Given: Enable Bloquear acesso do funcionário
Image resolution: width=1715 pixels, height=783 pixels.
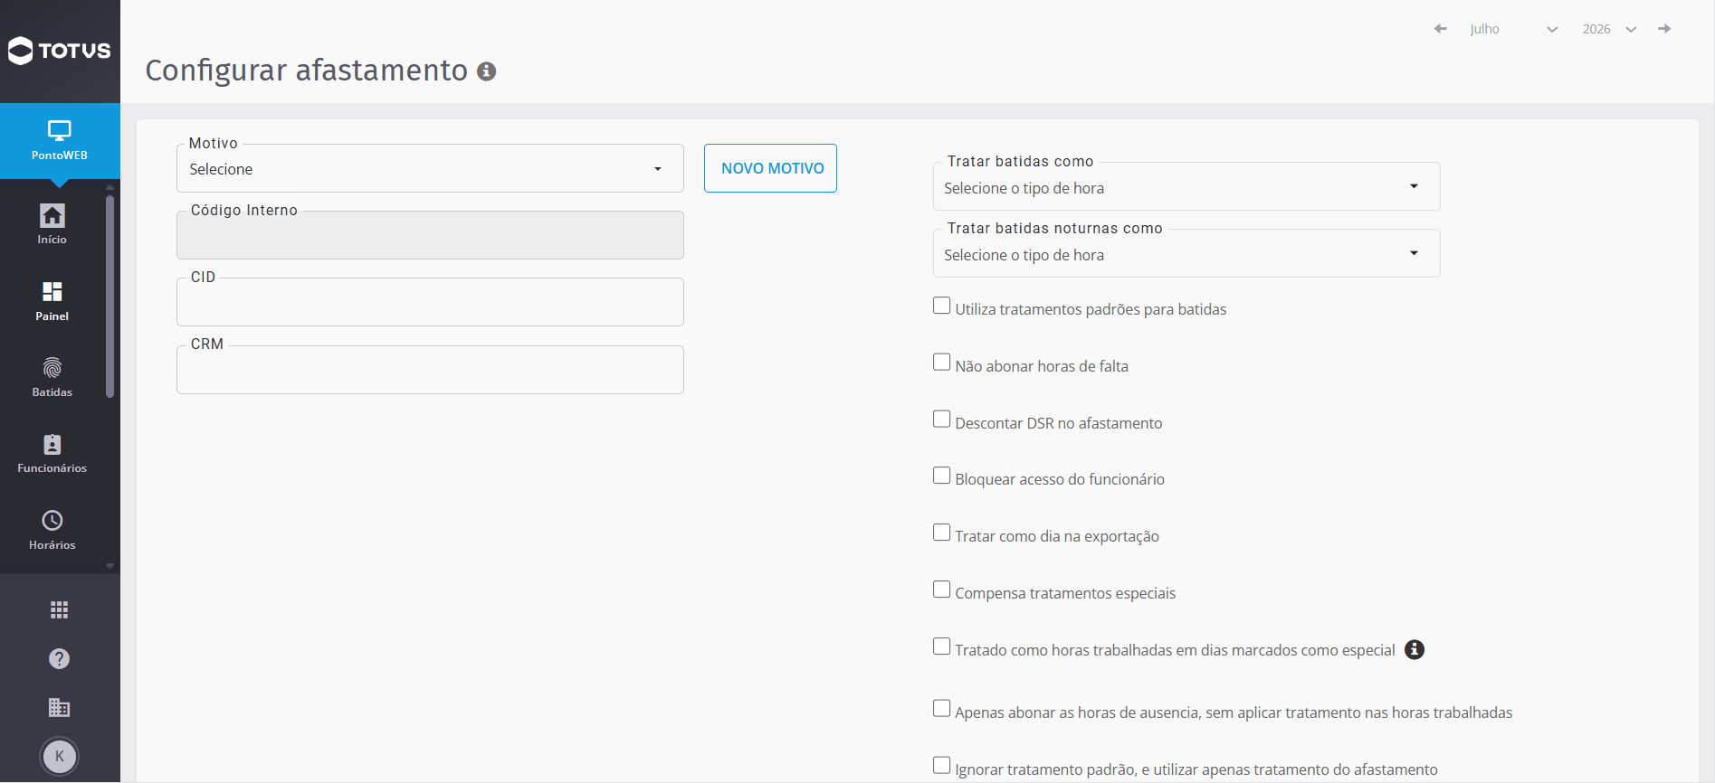Looking at the screenshot, I should tap(942, 476).
